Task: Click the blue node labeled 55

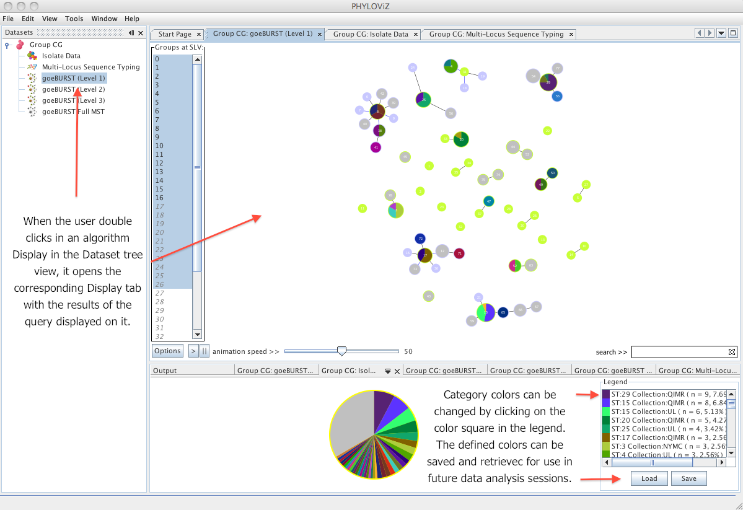Action: (x=557, y=96)
